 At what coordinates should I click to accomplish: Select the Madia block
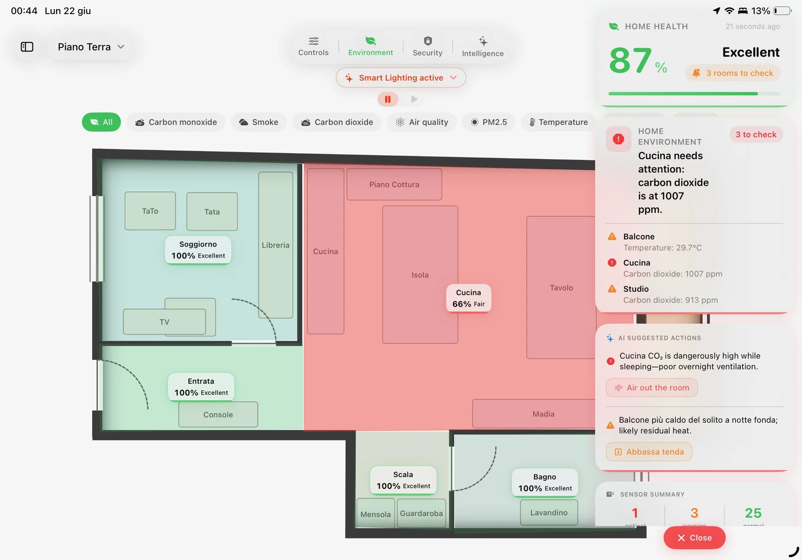pyautogui.click(x=534, y=414)
